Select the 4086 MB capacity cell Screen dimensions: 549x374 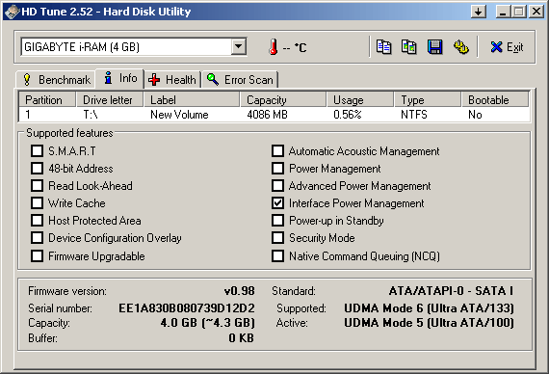point(267,115)
